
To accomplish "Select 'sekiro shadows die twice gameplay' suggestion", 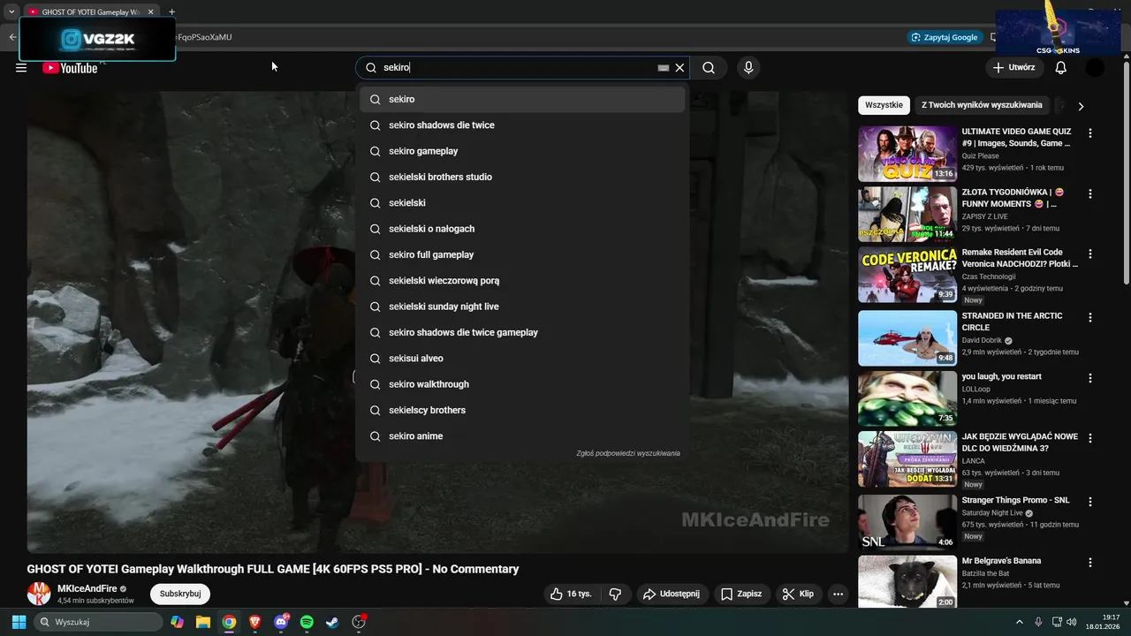I will (x=522, y=332).
